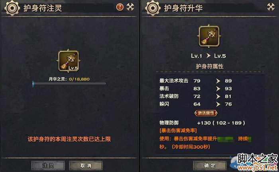Click the arrow in 暴击 row
Image resolution: width=279 pixels, height=172 pixels.
pyautogui.click(x=218, y=89)
